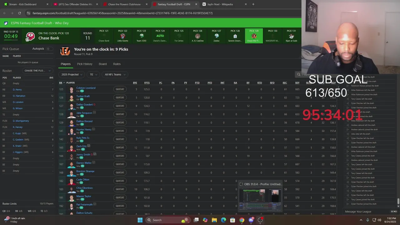Queue Mason Taylor
Viewport: 400px width, 225px height.
click(120, 197)
